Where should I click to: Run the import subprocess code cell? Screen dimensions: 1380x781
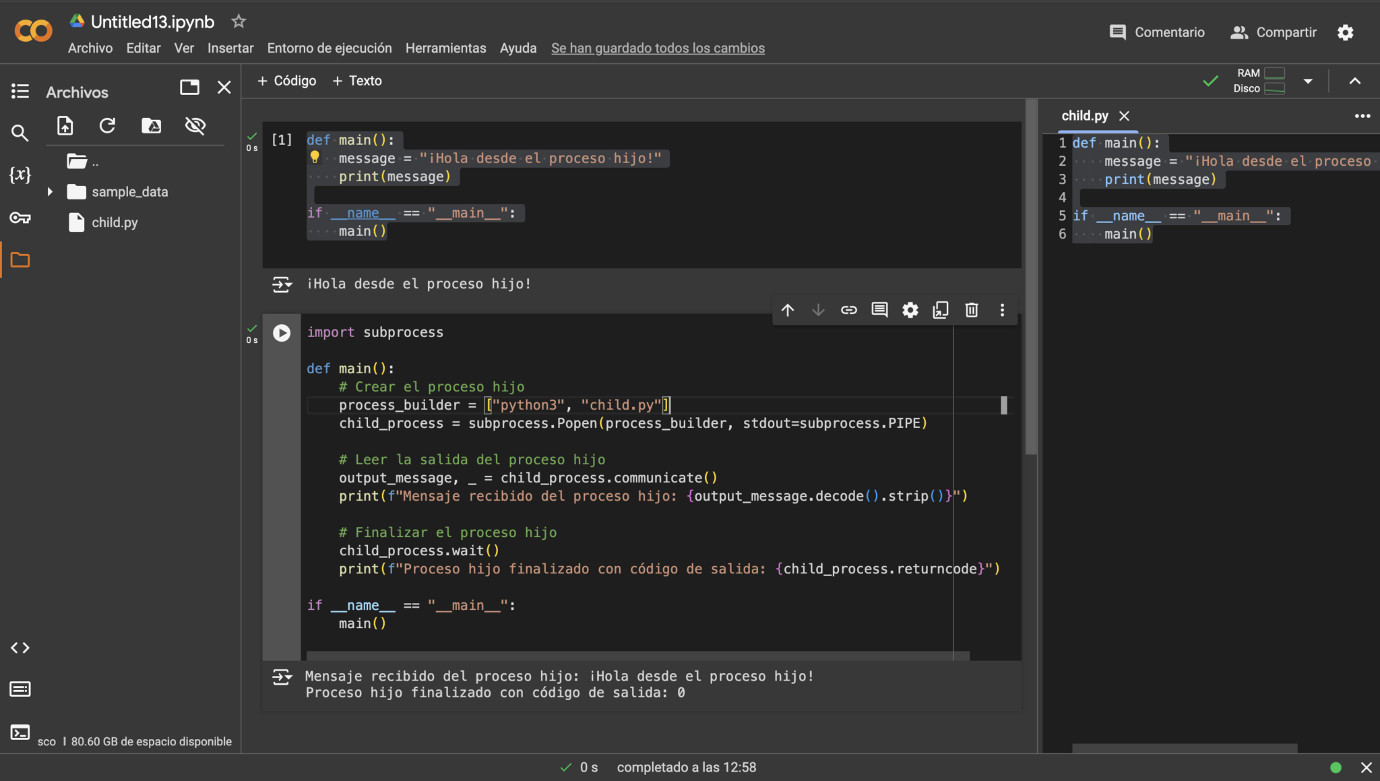281,332
